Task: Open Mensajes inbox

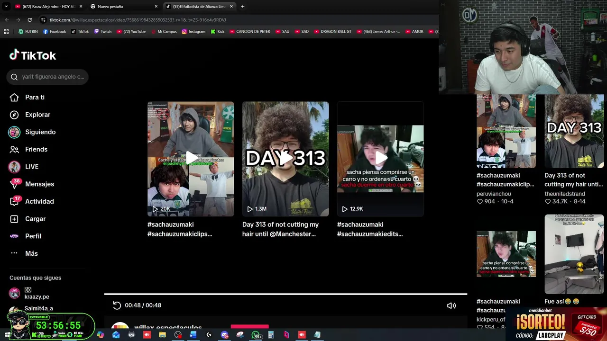Action: (x=32, y=184)
